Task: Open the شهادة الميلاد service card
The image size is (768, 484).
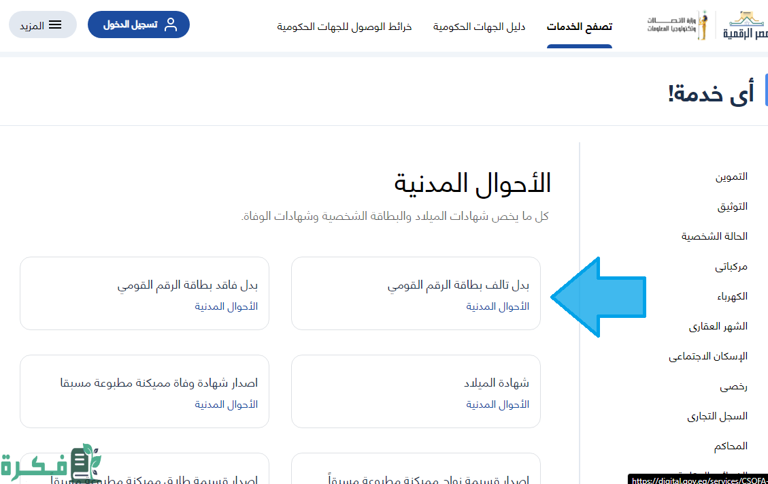Action: 416,391
